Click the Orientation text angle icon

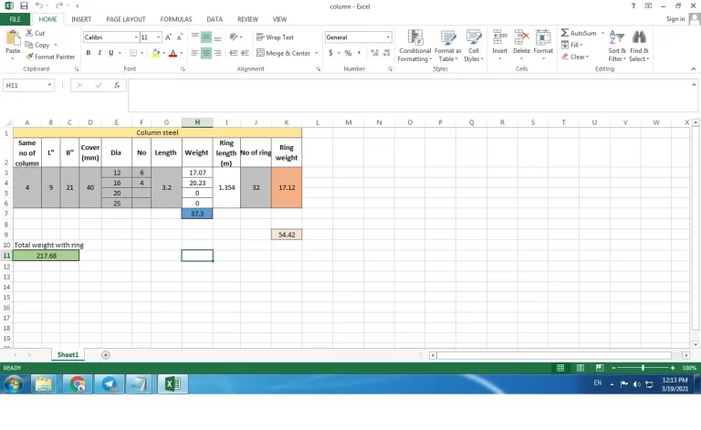[234, 37]
